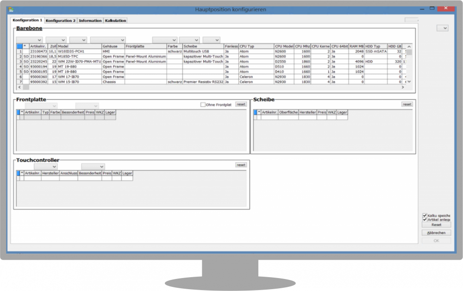Image resolution: width=463 pixels, height=291 pixels.
Task: Click the left arrow of the Barebone horizontal scrollbar
Action: point(19,87)
